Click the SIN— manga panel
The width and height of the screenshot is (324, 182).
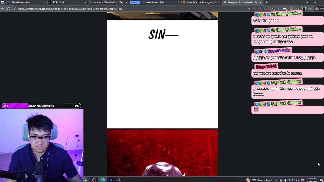tap(162, 74)
